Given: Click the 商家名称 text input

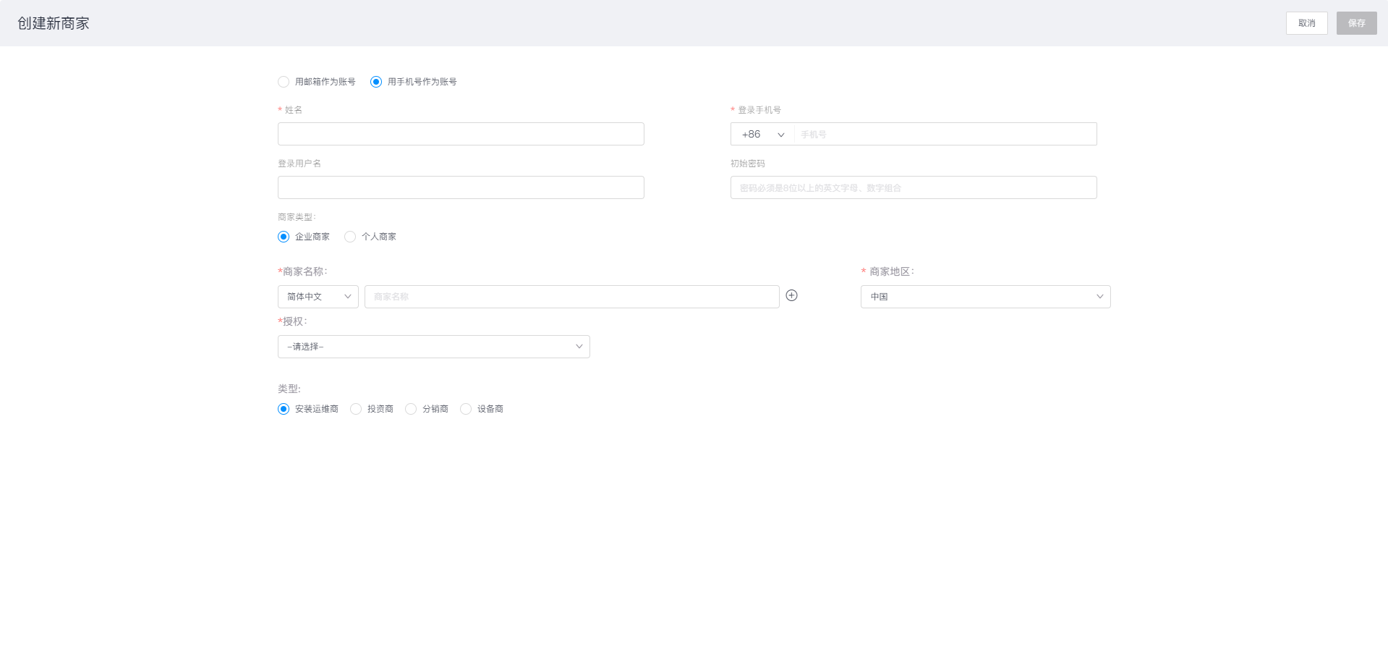Looking at the screenshot, I should (x=571, y=297).
